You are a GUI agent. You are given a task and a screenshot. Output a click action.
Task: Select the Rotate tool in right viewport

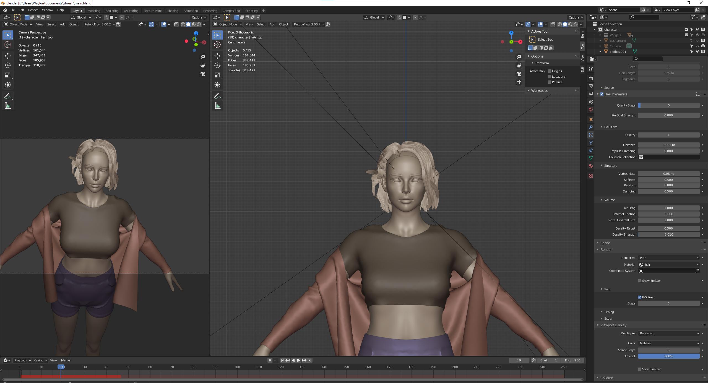(x=217, y=65)
